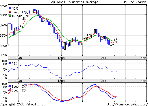The height and width of the screenshot is (106, 148).
Task: Click the 8550 price axis label
Action: click(x=3, y=55)
